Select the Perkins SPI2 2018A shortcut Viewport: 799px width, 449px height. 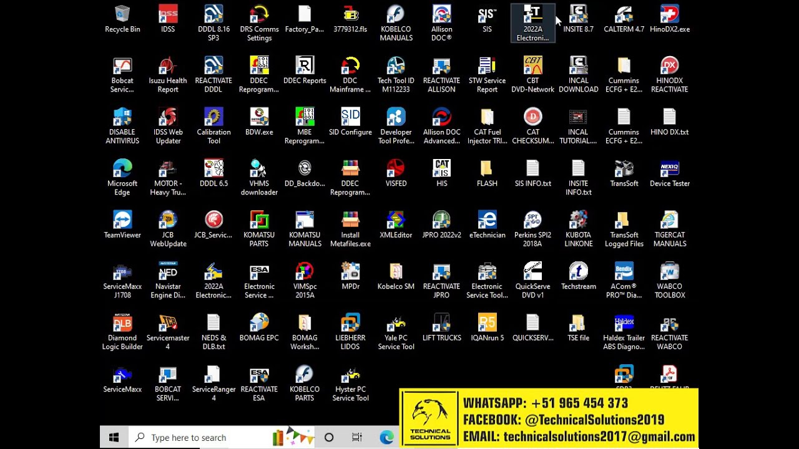532,229
